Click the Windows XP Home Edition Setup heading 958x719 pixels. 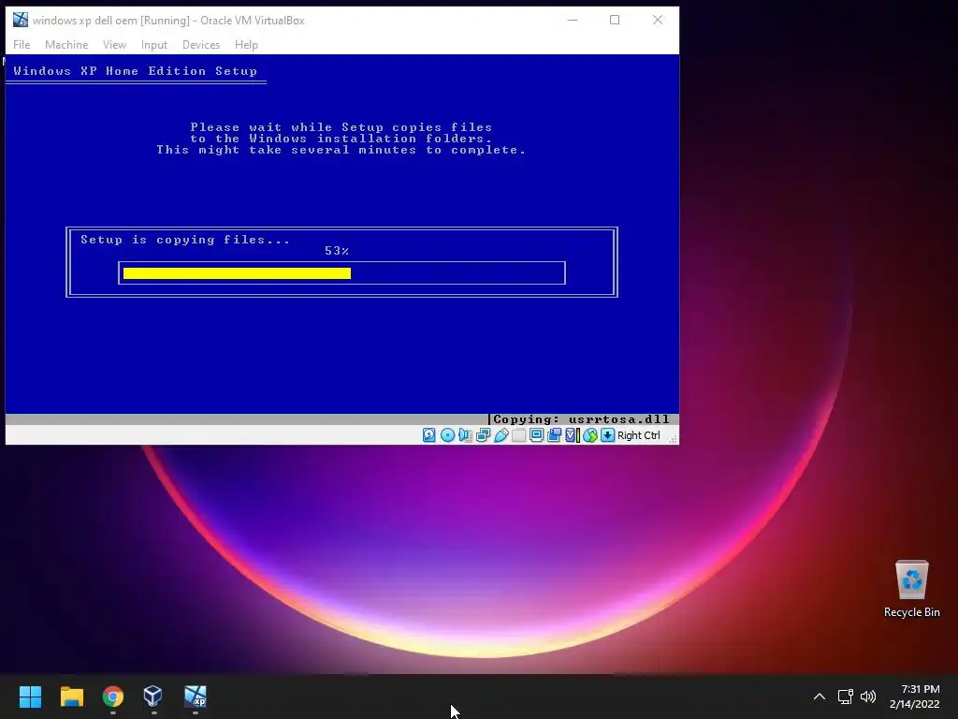pos(135,71)
